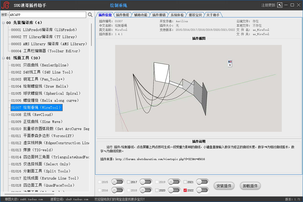The height and width of the screenshot is (202, 303).
Task: Open the 系统体检 tab
Action: (x=177, y=15)
